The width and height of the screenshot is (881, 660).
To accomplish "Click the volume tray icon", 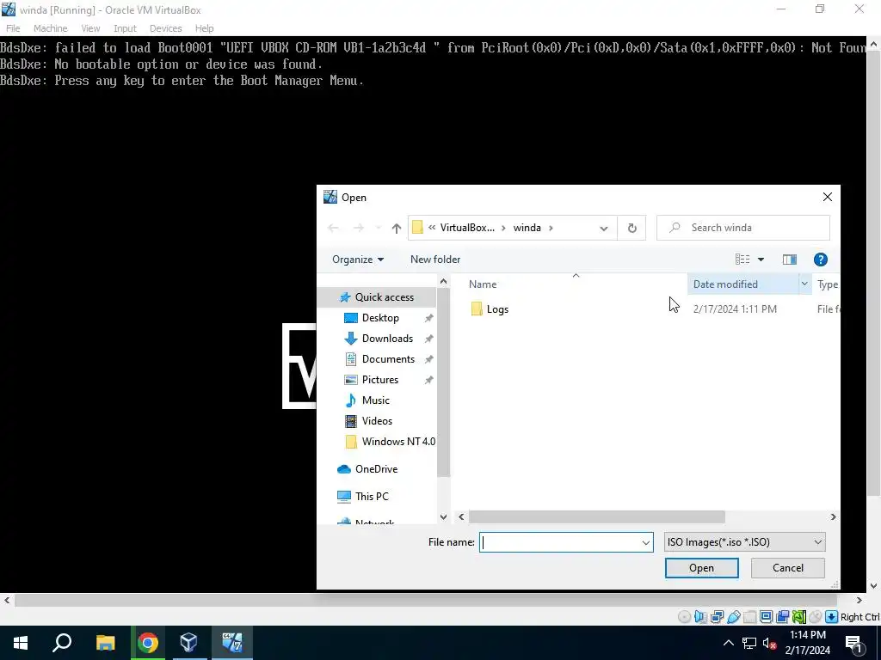I will tap(769, 643).
